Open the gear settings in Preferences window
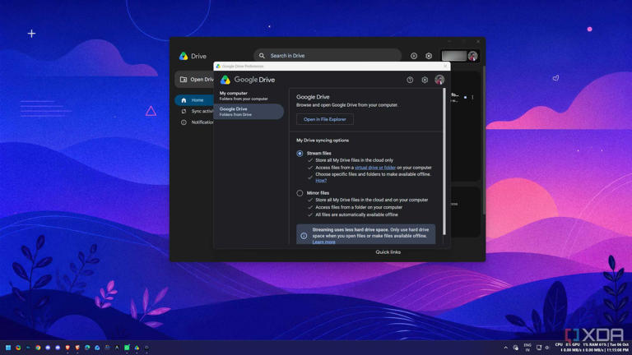The image size is (632, 355). pyautogui.click(x=425, y=80)
